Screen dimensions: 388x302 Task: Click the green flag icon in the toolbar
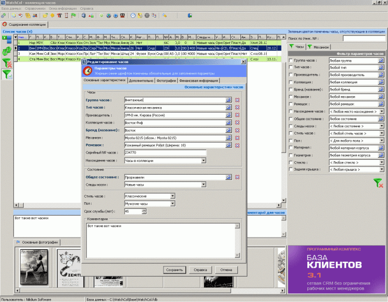tap(73, 16)
